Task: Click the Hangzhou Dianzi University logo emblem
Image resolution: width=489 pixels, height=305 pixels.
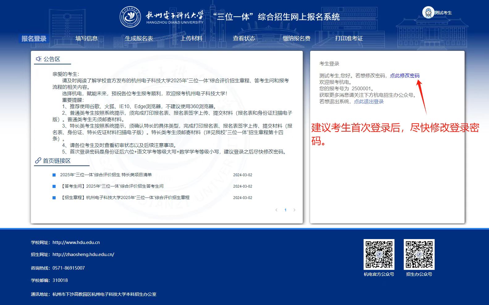Action: click(130, 17)
